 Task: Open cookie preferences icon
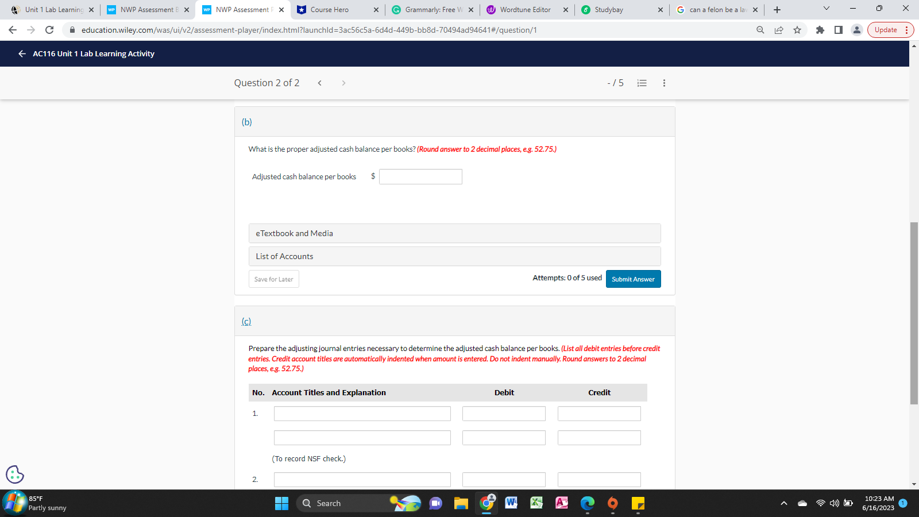[15, 474]
